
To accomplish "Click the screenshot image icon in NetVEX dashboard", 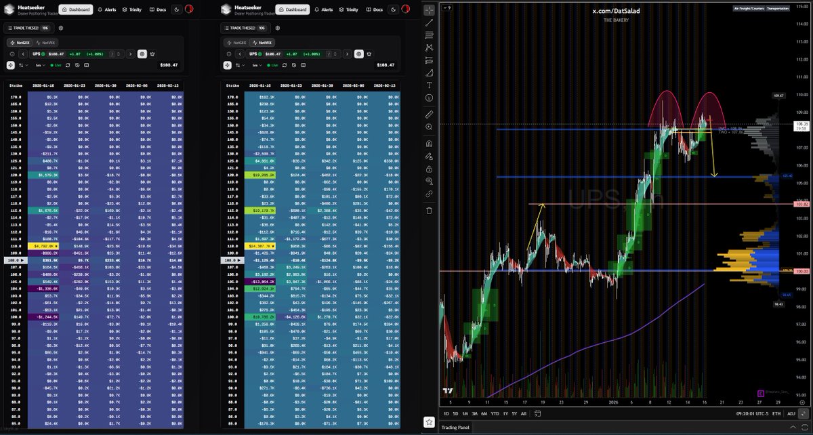I will click(304, 65).
